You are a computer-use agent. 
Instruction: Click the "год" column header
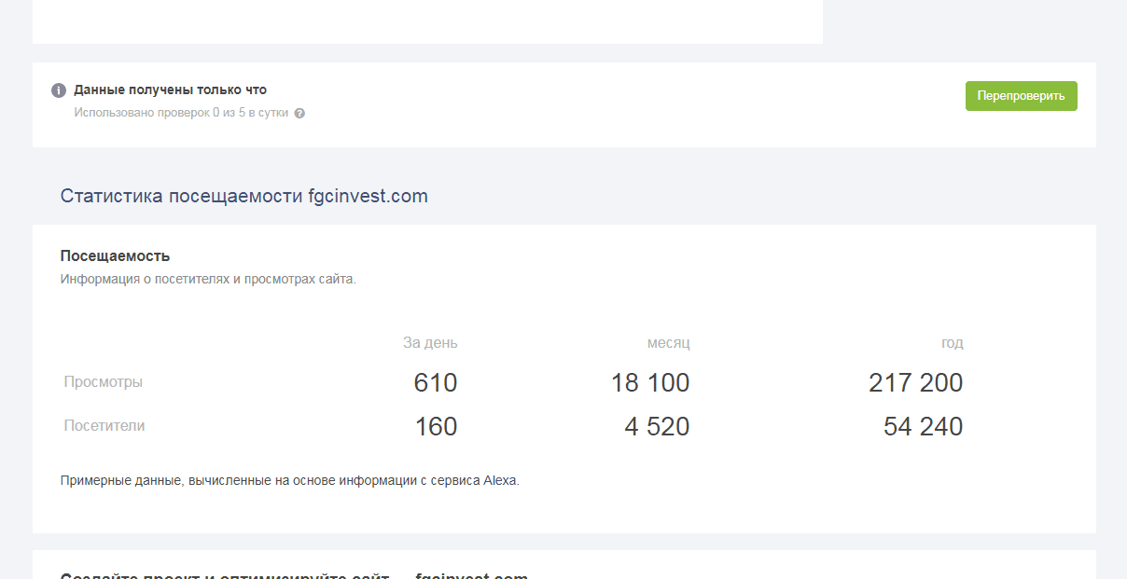(x=952, y=343)
